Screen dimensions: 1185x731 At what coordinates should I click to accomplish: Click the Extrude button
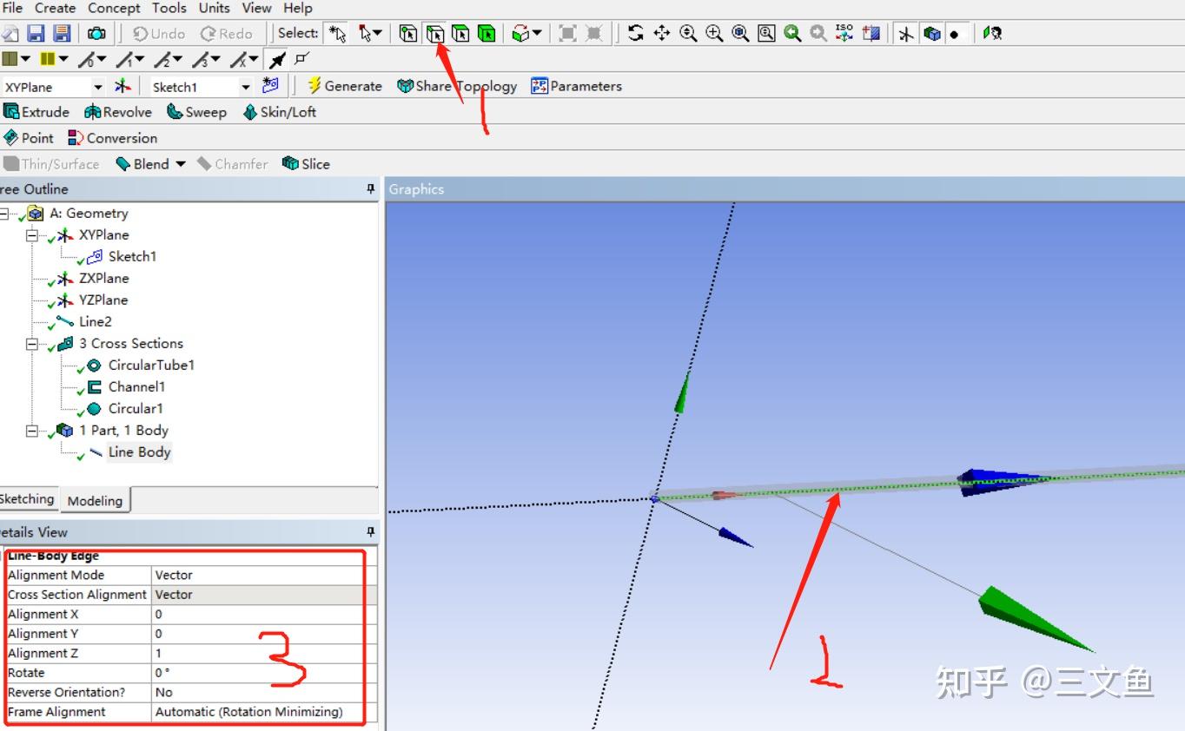pyautogui.click(x=36, y=112)
